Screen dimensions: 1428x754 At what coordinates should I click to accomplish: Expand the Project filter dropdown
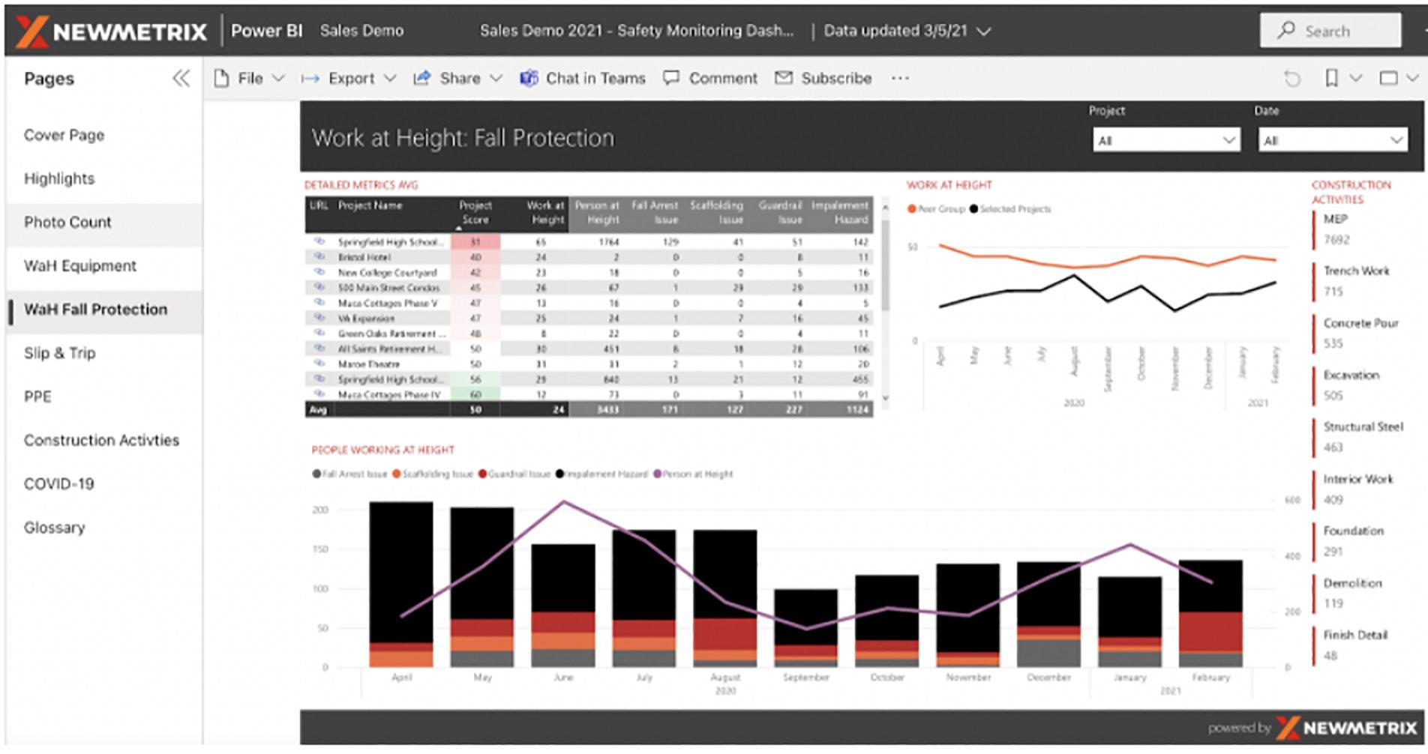tap(1166, 140)
